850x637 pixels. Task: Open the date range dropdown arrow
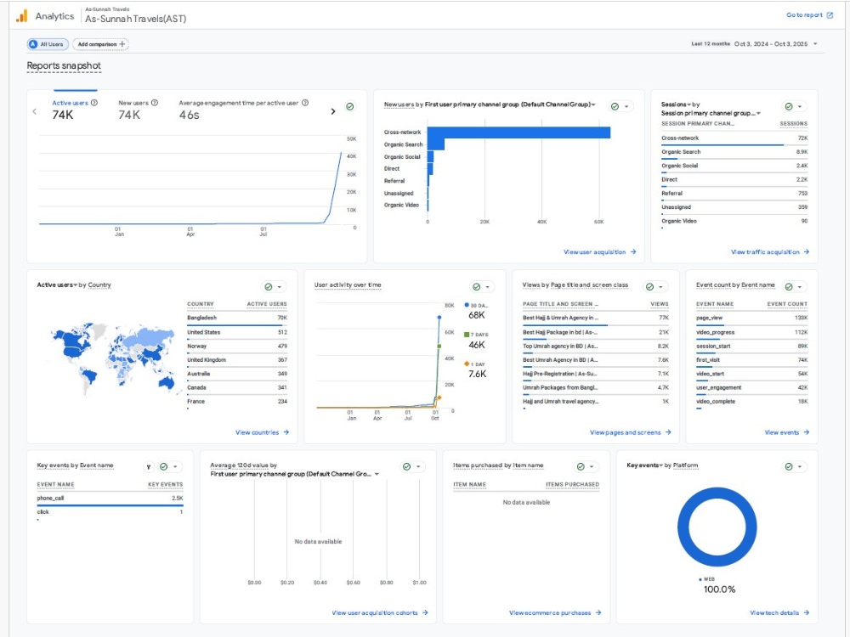coord(815,44)
